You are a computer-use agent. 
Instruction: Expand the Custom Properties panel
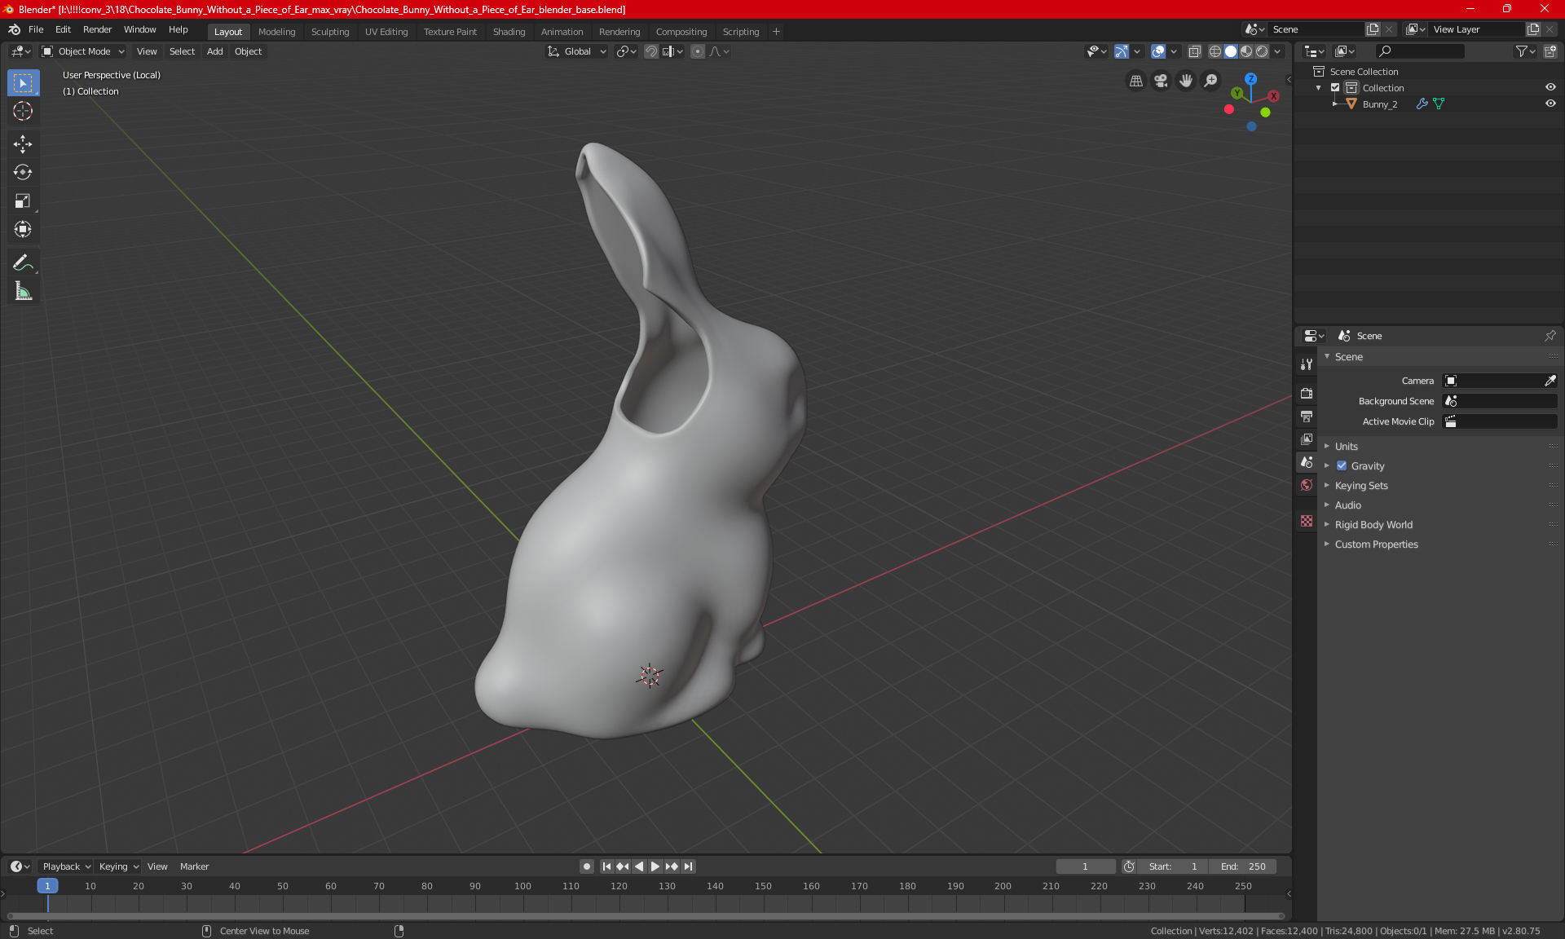[1376, 544]
